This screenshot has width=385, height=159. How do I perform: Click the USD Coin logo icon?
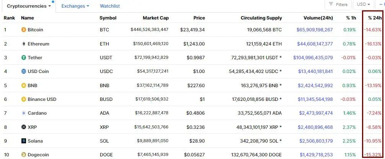pos(24,71)
